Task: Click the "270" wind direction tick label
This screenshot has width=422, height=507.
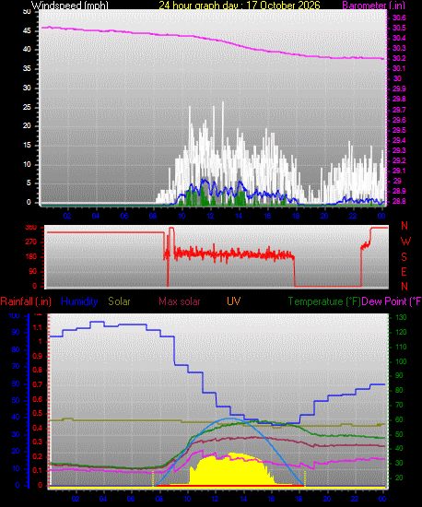Action: point(31,242)
